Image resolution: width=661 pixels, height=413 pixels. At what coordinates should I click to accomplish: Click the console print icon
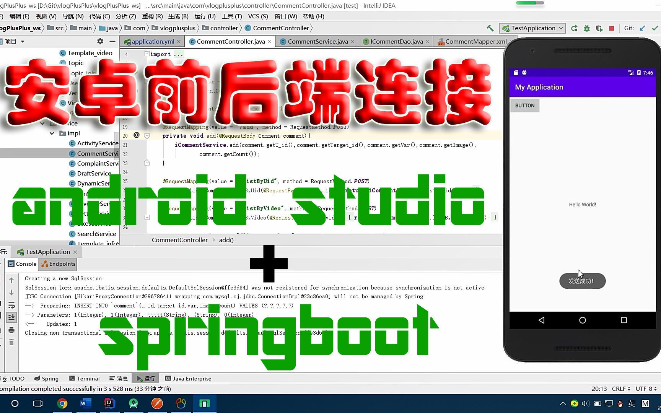tap(11, 330)
